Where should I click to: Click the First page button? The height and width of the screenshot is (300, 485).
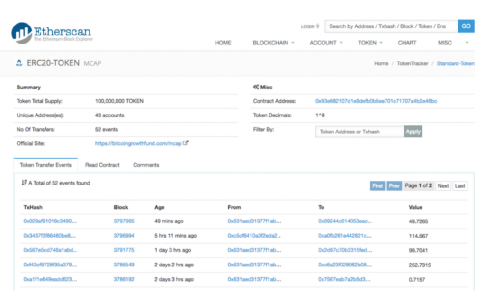point(377,185)
